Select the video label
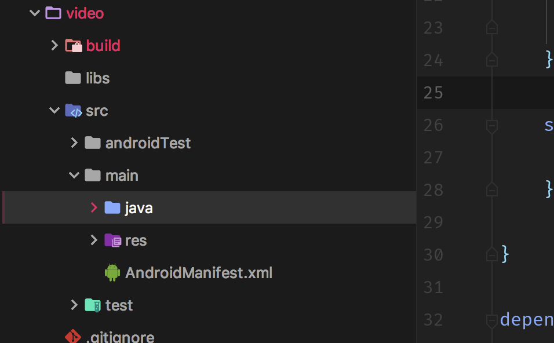The width and height of the screenshot is (554, 343). point(85,13)
